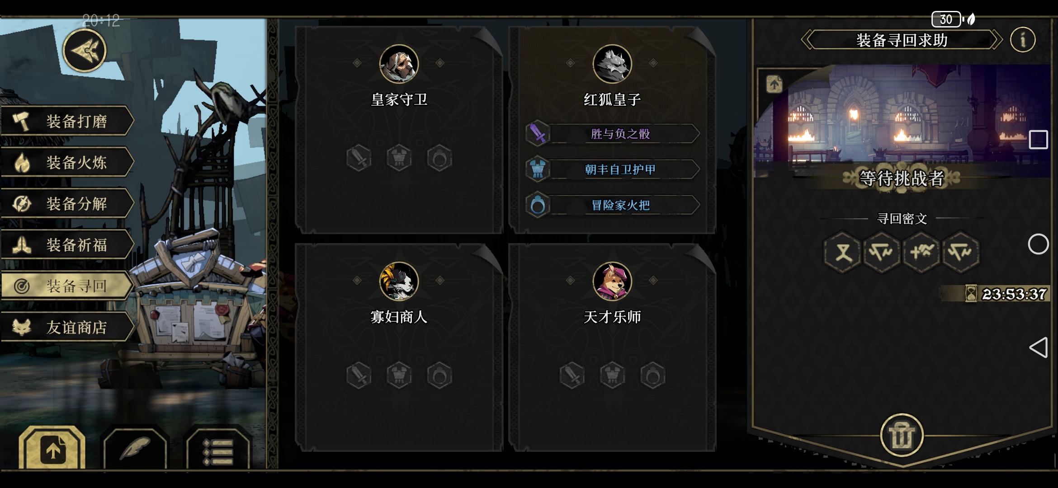Open the list icon at bottom left

[218, 450]
